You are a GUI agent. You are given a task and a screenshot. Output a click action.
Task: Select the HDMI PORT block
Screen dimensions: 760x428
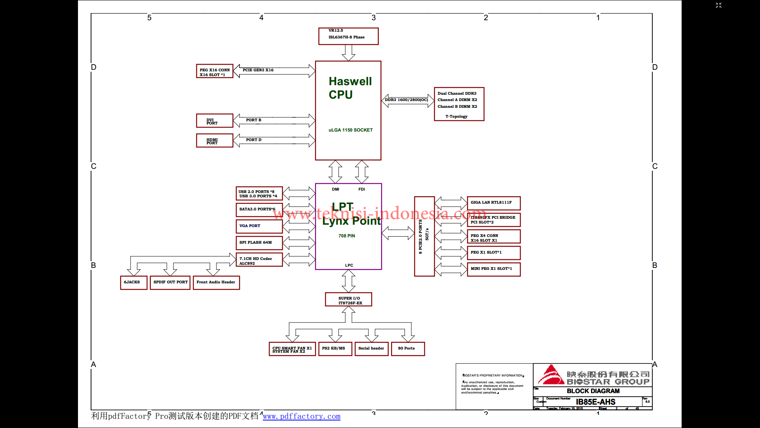[x=215, y=141]
